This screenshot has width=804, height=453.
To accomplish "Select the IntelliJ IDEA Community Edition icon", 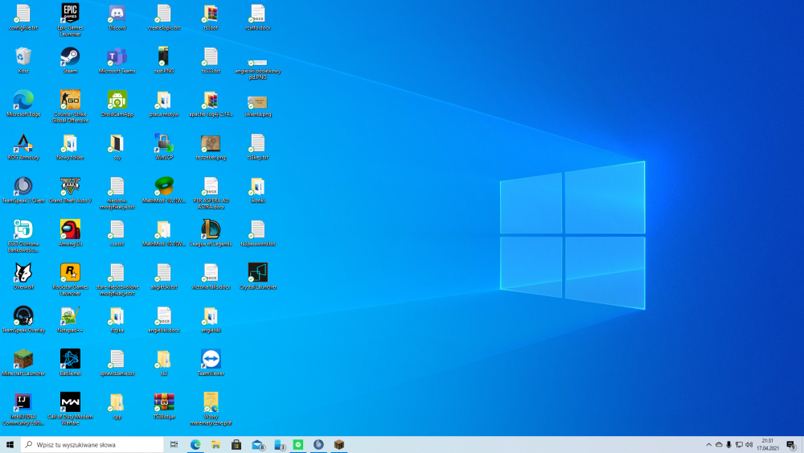I will tap(23, 402).
